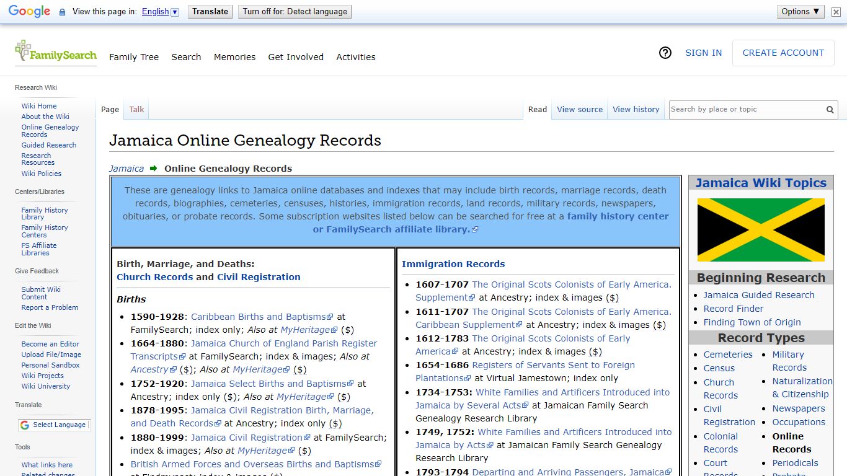
Task: Open the Memories menu
Action: pos(234,57)
